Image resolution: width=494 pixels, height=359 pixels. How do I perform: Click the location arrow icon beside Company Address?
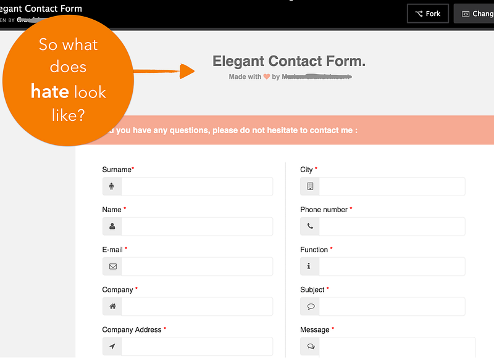[112, 346]
